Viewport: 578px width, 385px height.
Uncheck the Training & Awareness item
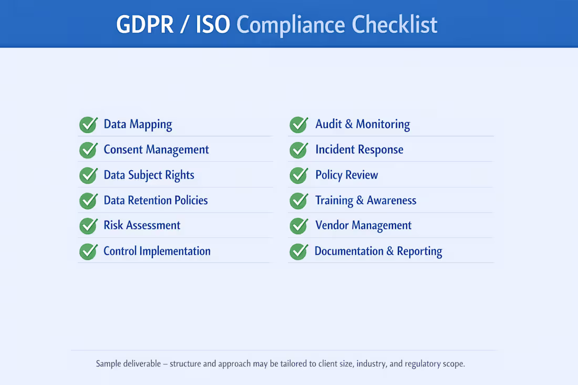click(298, 201)
